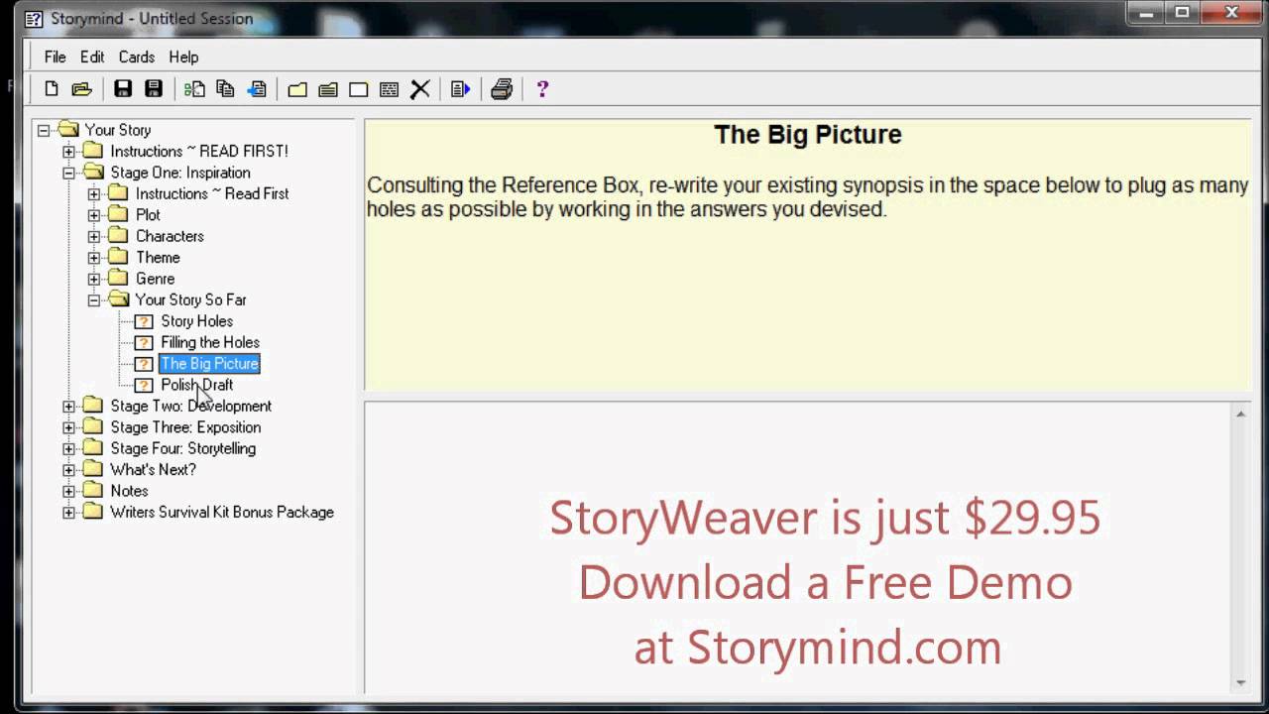The width and height of the screenshot is (1269, 714).
Task: Select the Plot folder label
Action: pyautogui.click(x=148, y=215)
